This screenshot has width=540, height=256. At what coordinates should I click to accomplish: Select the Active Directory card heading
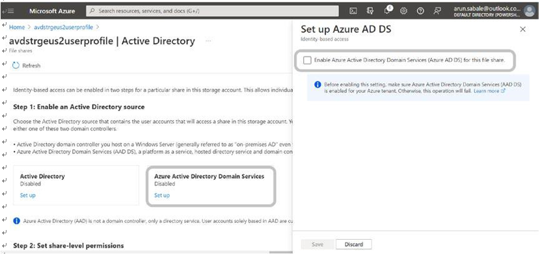[x=42, y=176]
